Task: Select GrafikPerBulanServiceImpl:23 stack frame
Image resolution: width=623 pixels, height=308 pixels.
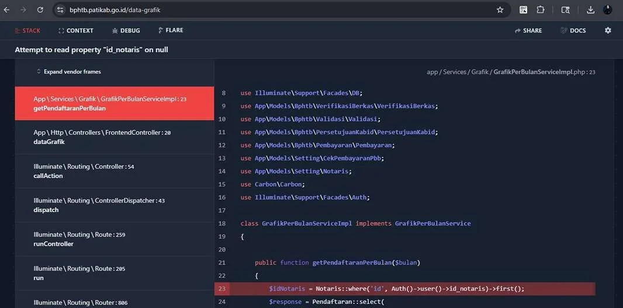Action: coord(115,103)
